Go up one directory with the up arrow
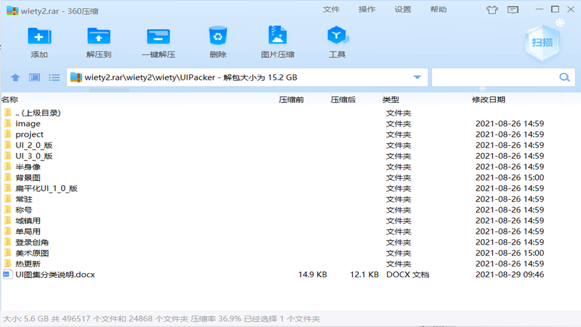This screenshot has height=327, width=581. coord(15,78)
